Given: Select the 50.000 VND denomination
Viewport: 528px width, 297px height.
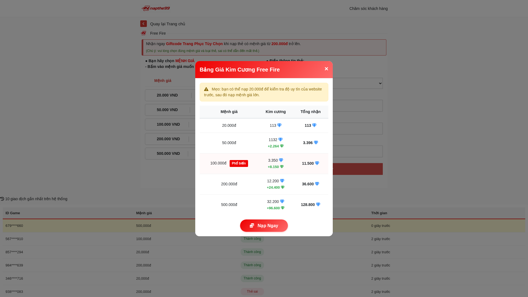Looking at the screenshot, I should click(x=170, y=110).
